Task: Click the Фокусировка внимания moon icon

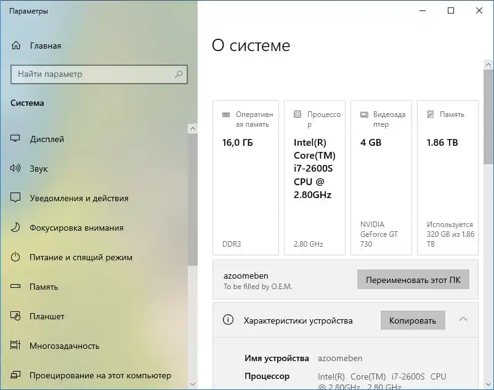Action: coord(15,227)
